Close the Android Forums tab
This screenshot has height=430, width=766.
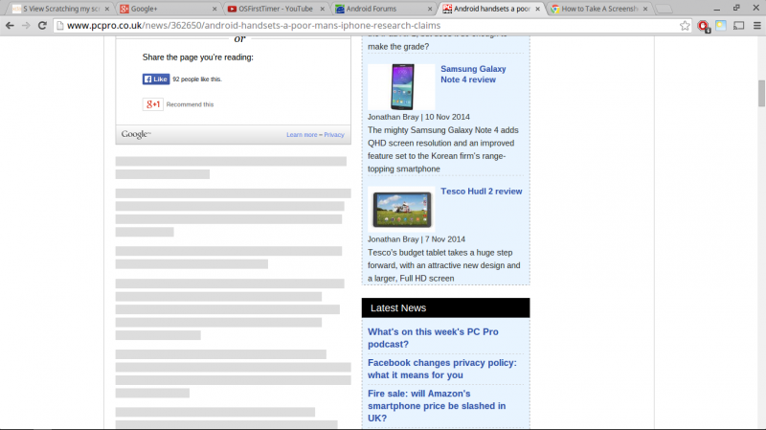click(430, 9)
